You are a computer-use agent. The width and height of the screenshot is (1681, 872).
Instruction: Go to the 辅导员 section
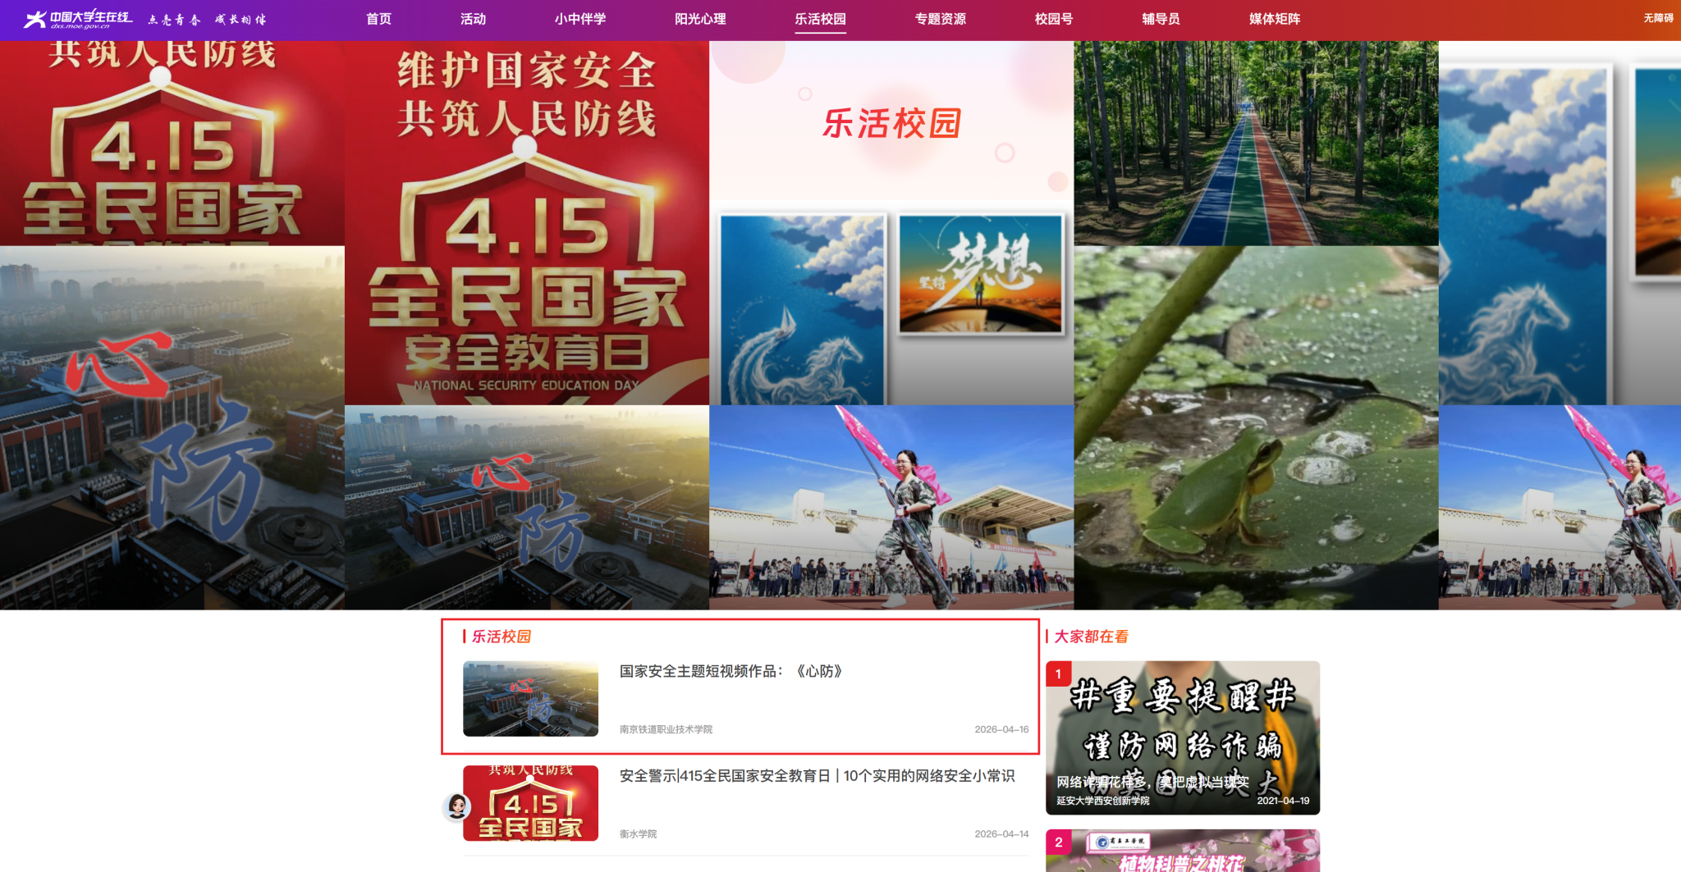1160,19
